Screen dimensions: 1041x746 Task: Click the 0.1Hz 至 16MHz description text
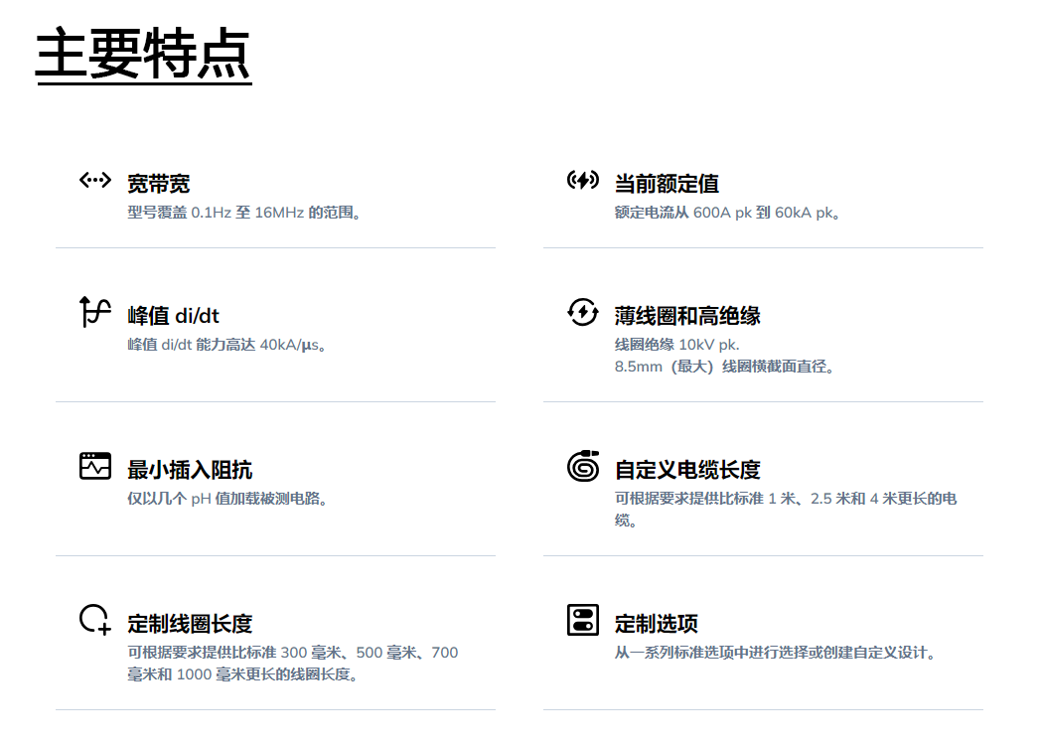(x=244, y=213)
